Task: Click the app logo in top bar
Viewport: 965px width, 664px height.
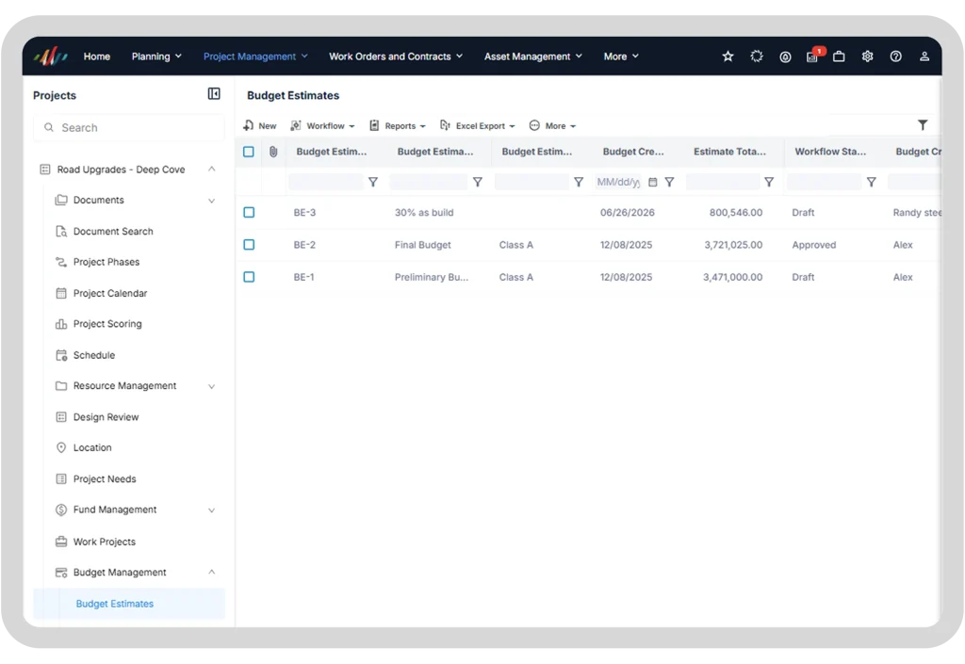Action: 51,56
